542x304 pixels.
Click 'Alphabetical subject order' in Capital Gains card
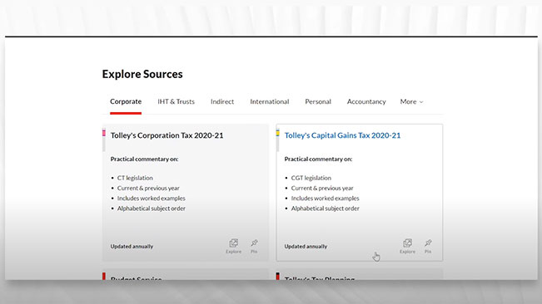325,208
